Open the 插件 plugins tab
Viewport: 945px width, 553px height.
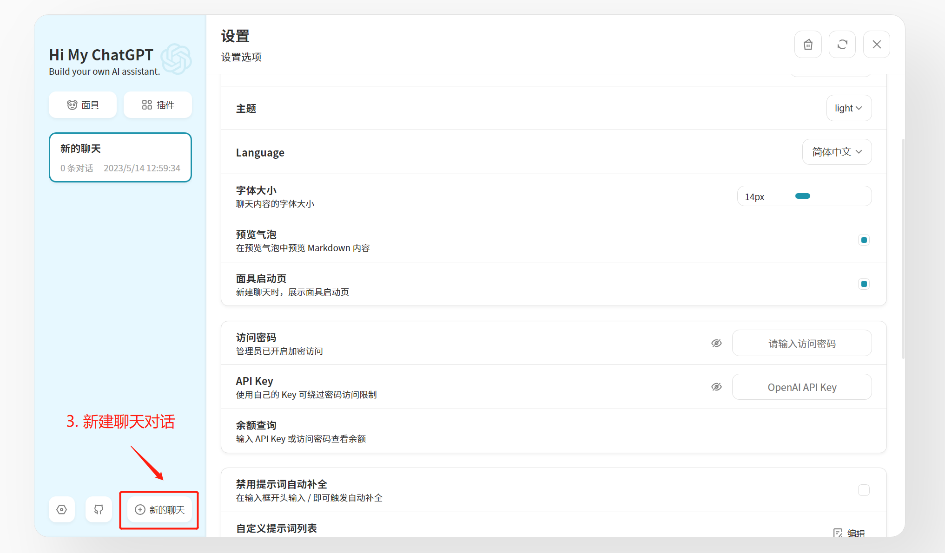pyautogui.click(x=158, y=105)
